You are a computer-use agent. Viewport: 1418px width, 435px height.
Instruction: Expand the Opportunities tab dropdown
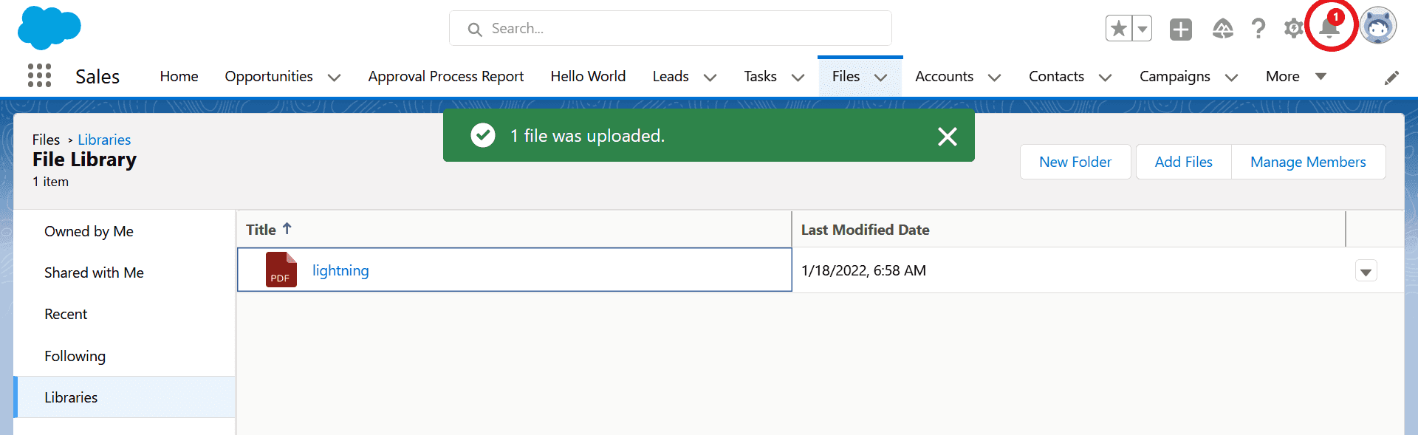tap(334, 78)
